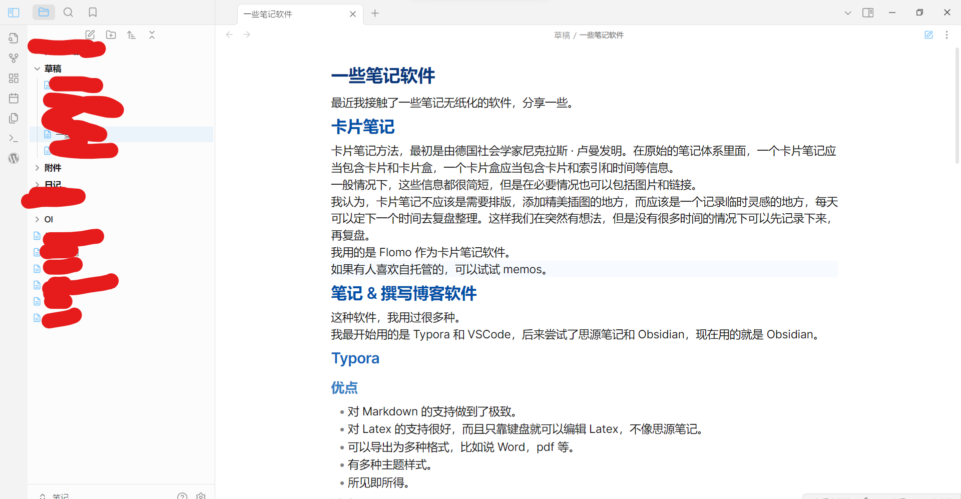
Task: Toggle edit mode with the pencil icon
Action: point(929,35)
